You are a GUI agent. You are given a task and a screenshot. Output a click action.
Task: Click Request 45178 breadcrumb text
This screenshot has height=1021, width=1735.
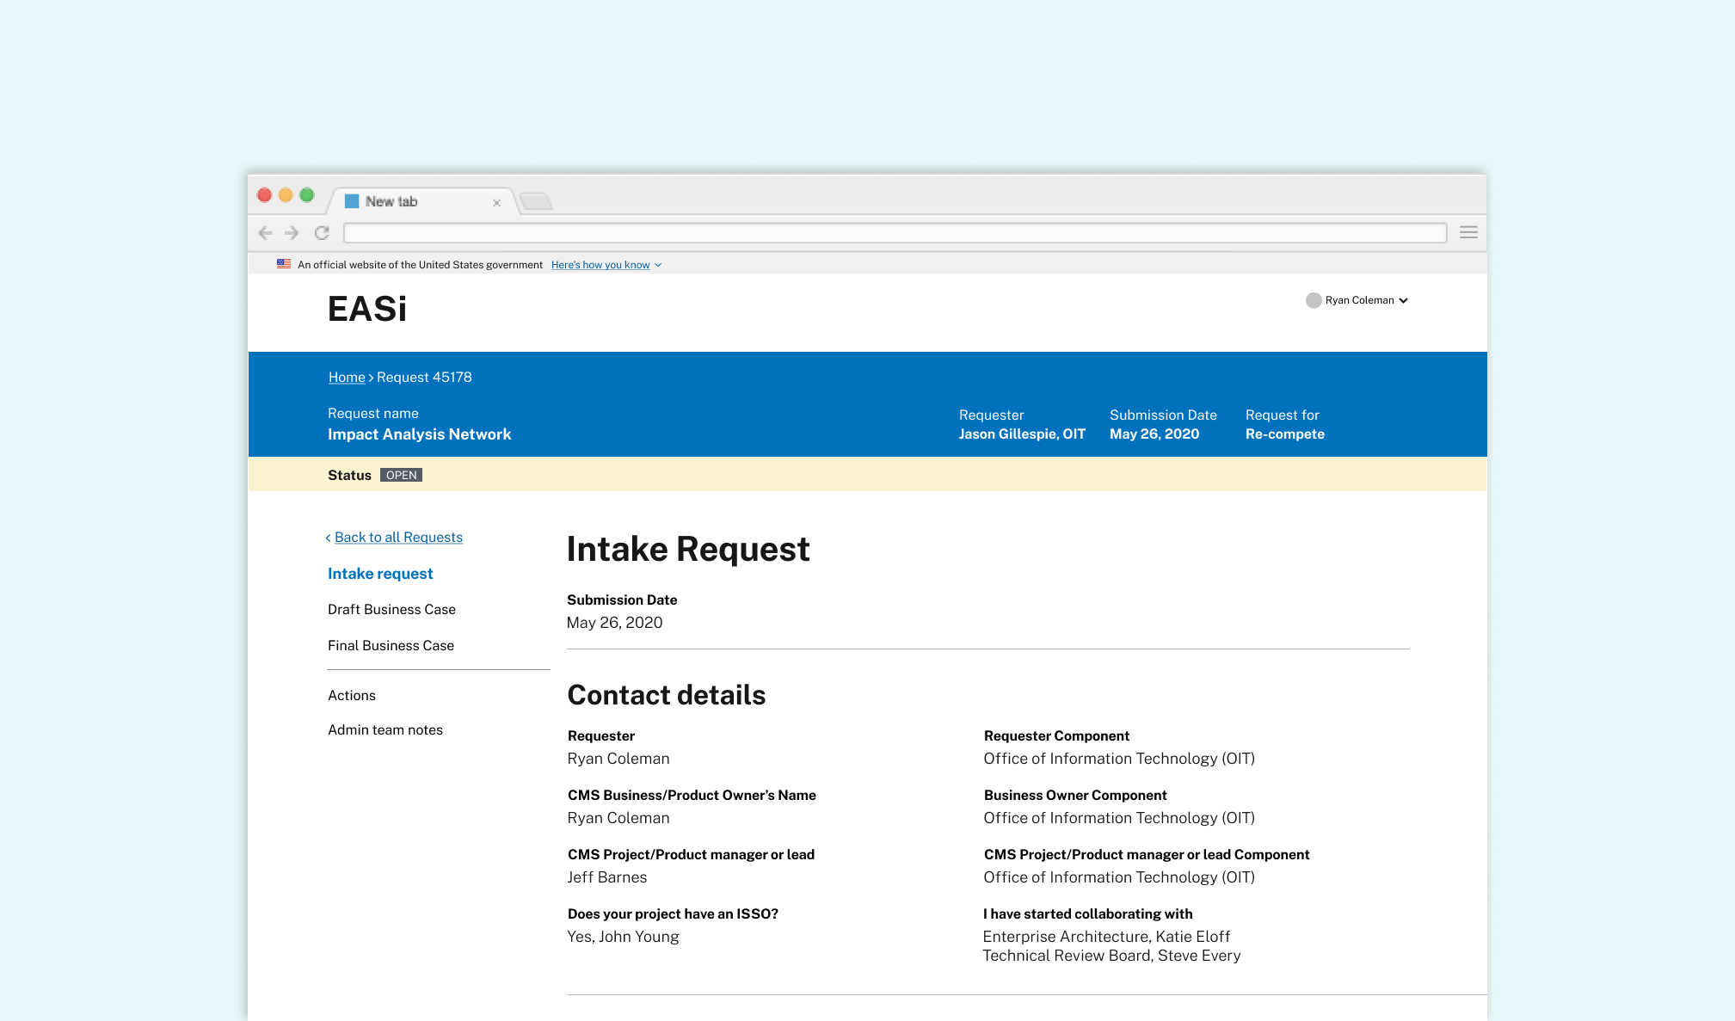[x=424, y=377]
